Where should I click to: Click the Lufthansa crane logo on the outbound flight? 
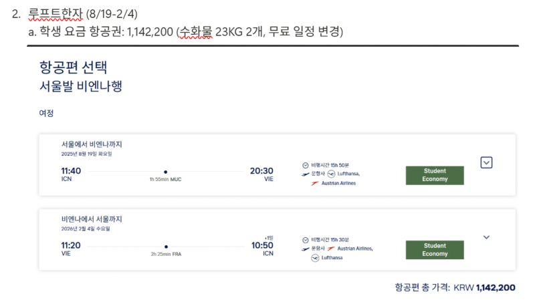(331, 174)
